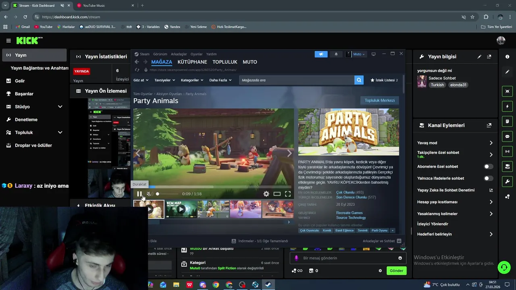Open the emoji picker in chat input
The width and height of the screenshot is (516, 290).
click(400, 258)
